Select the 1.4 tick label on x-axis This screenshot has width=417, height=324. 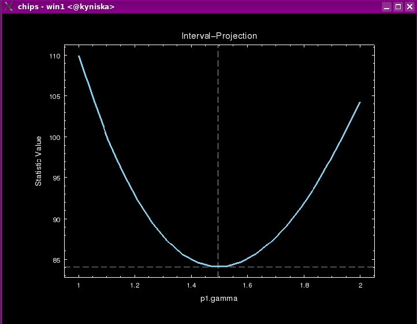pyautogui.click(x=191, y=286)
